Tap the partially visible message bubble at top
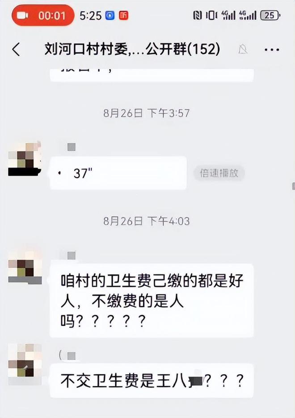295x418 pixels. pos(152,75)
